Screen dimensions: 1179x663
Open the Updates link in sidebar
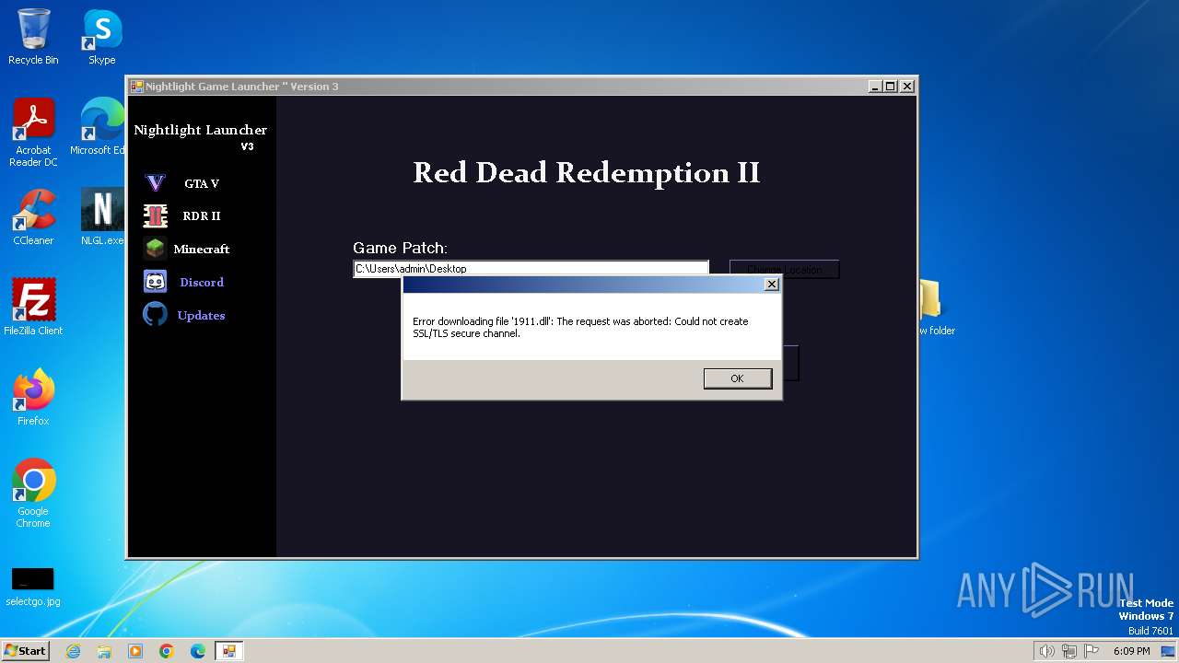(201, 316)
